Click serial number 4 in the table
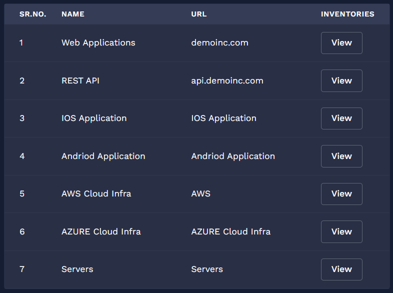This screenshot has width=393, height=293. point(22,156)
